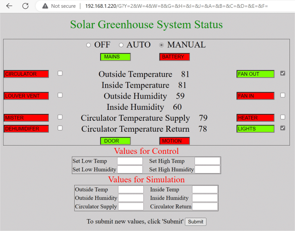Image resolution: width=295 pixels, height=231 pixels.
Task: Click the simulation Outside Temp field
Action: 131,189
